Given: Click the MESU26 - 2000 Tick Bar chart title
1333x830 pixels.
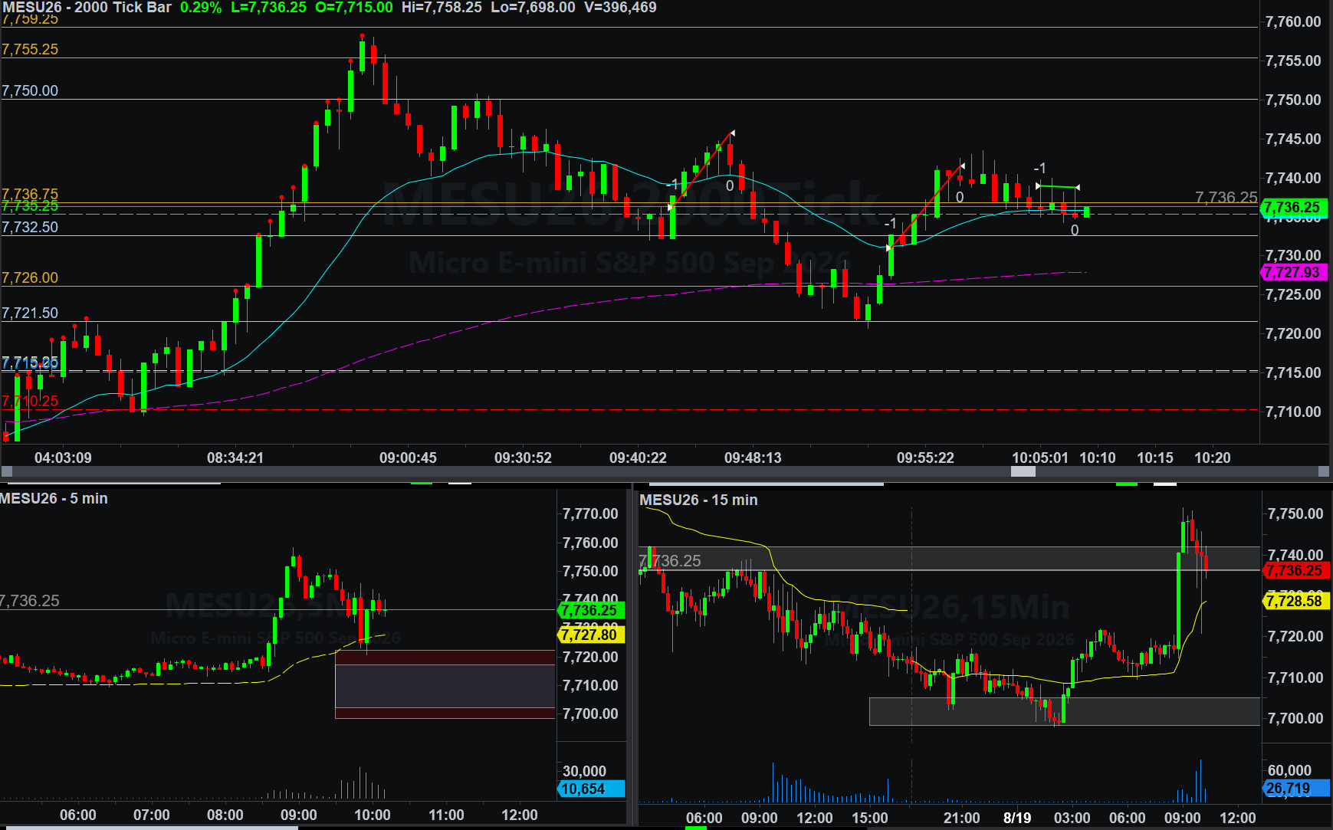Looking at the screenshot, I should pyautogui.click(x=87, y=8).
